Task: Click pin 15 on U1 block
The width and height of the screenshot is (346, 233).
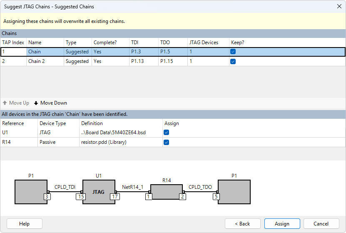Action: (81, 197)
